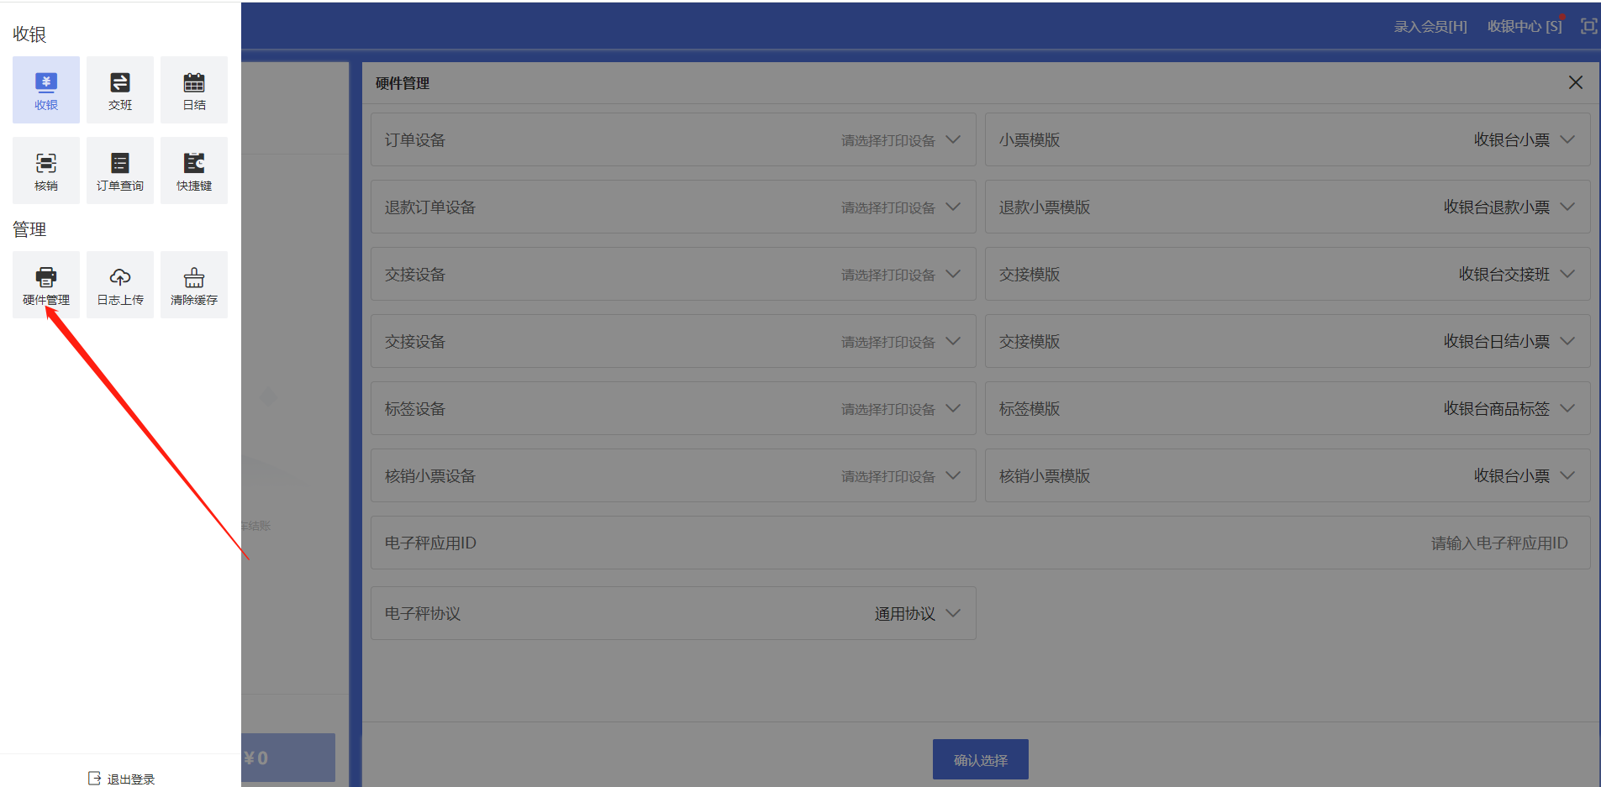Click the fullscreen icon in top bar
The width and height of the screenshot is (1601, 787).
coord(1588,26)
